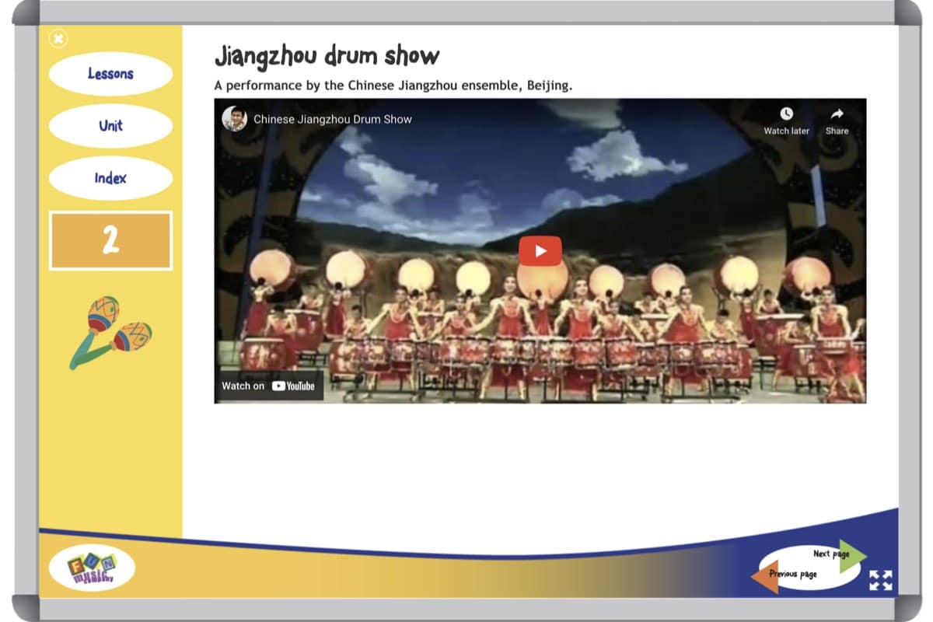
Task: Open the Chinese Jiangzhou Drum Show title link
Action: [x=333, y=119]
